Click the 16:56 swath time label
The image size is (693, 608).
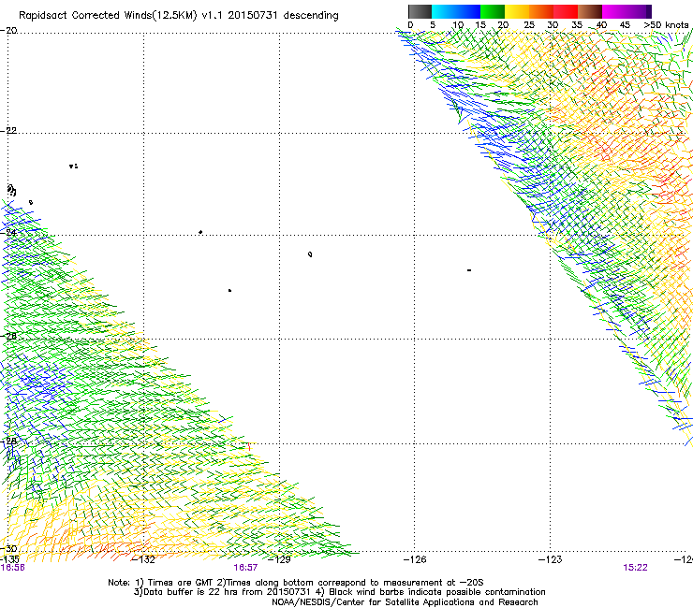point(13,568)
